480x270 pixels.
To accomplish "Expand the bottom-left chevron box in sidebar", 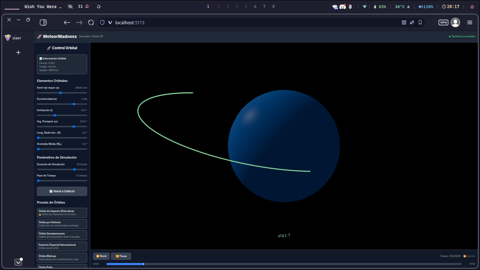I will 18,262.
